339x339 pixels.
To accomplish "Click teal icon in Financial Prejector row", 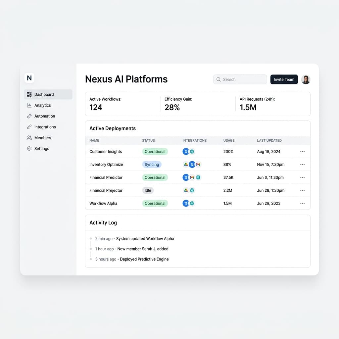I will point(192,190).
